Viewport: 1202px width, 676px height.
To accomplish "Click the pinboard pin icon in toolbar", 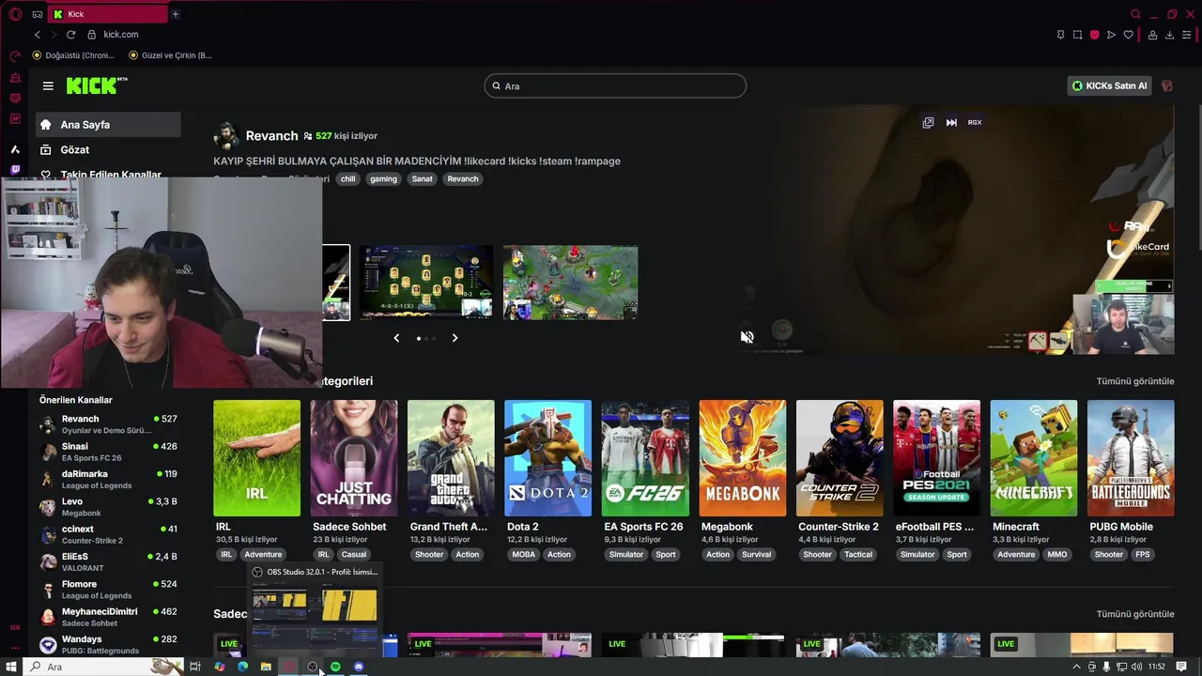I will (1060, 35).
